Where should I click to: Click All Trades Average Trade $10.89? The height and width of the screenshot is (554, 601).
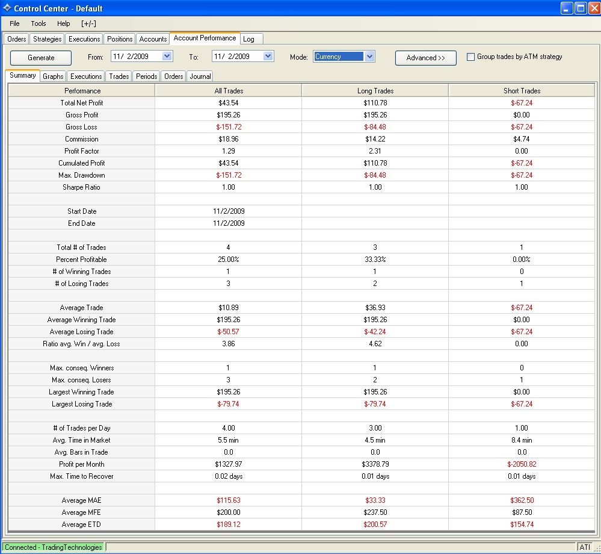229,307
